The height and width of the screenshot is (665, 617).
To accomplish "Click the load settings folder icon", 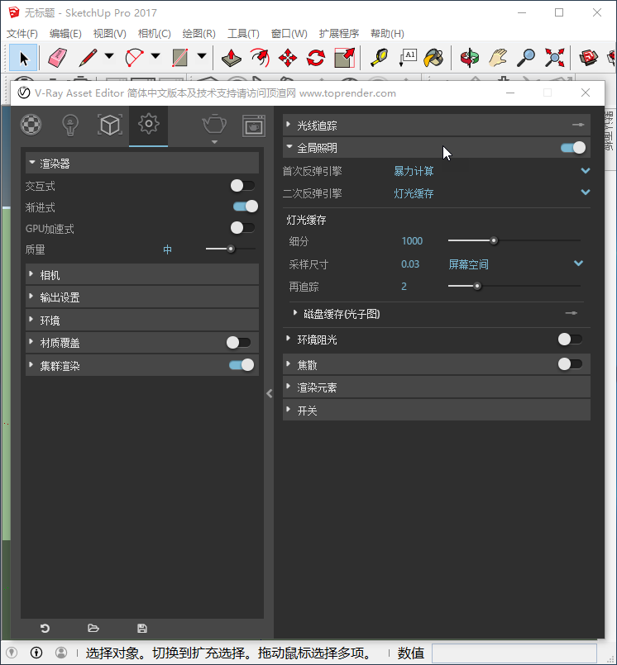I will [x=93, y=628].
